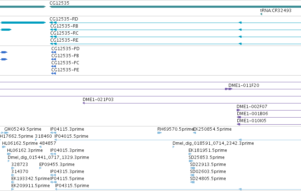Select the top-row IP04115.3prime label
301x191 pixels.
(x=67, y=129)
